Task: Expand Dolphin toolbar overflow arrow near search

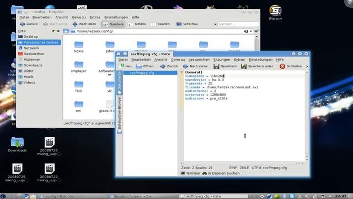Action: (215, 24)
